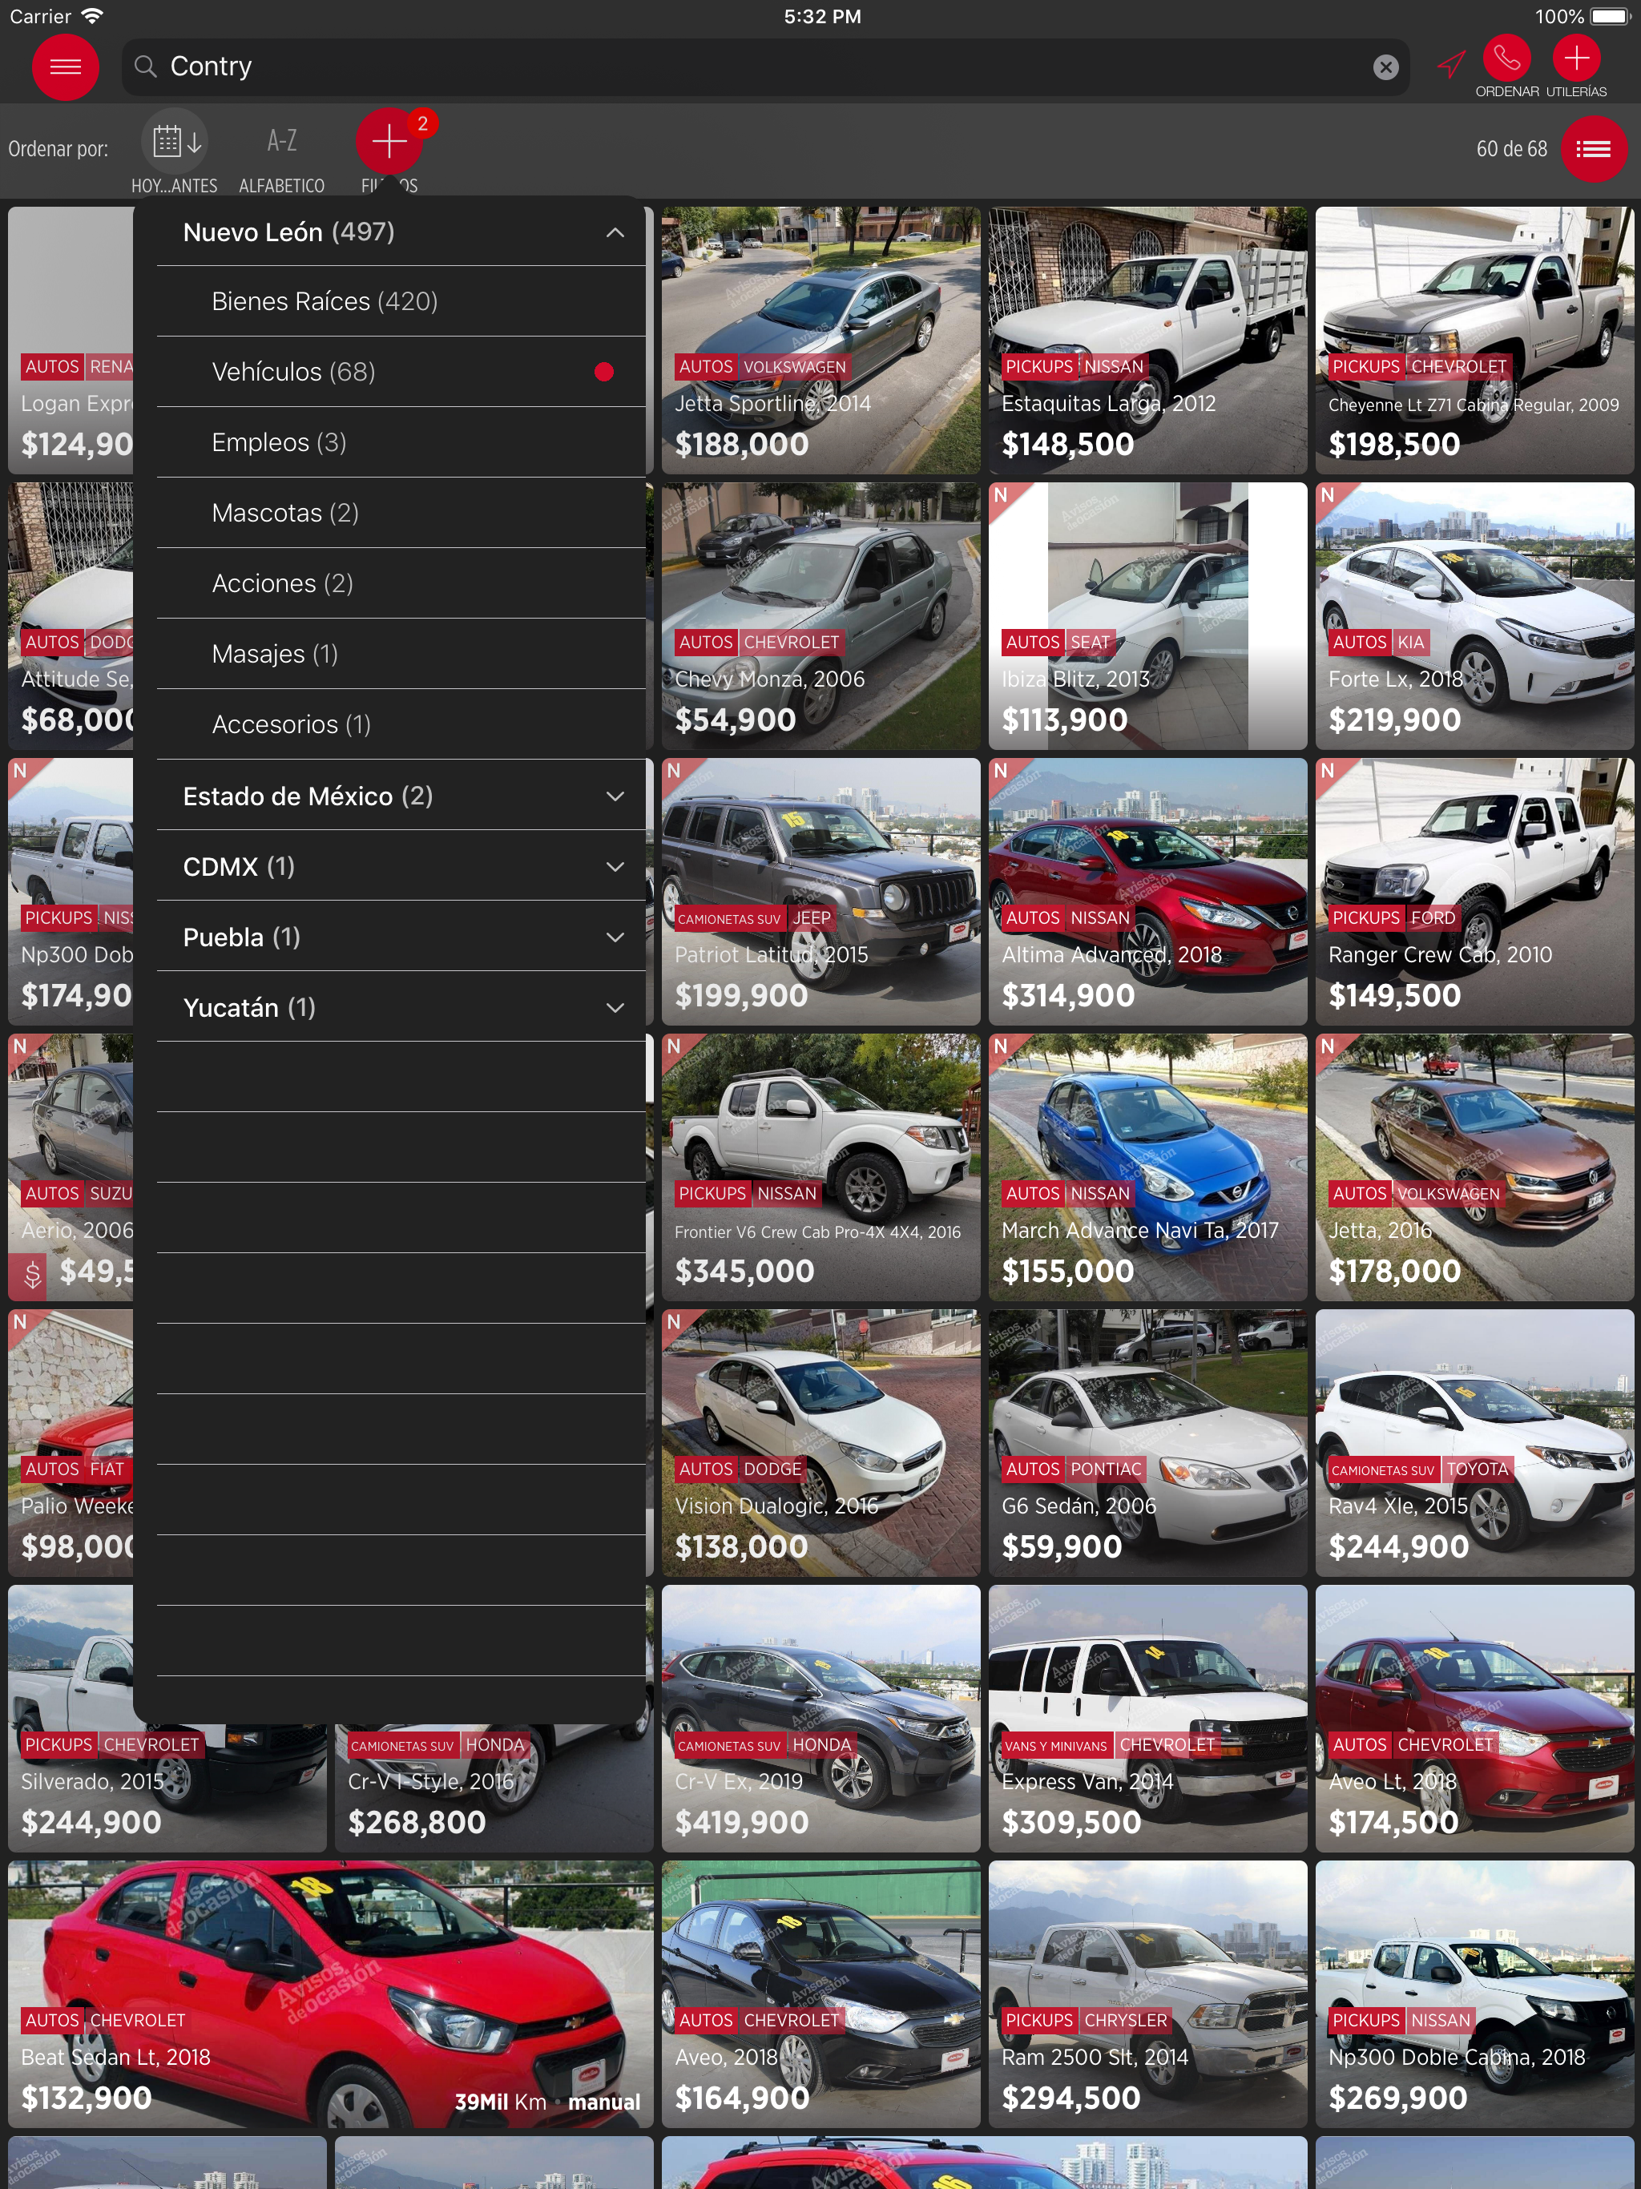1641x2189 pixels.
Task: Choose Empleos (3) category
Action: tap(401, 442)
